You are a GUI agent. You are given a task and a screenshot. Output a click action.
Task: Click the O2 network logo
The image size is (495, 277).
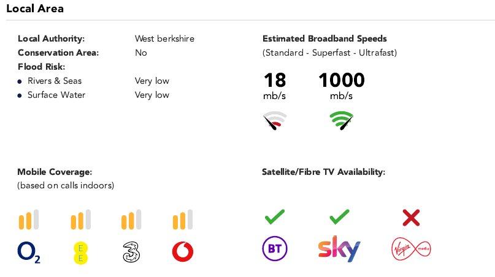29,253
